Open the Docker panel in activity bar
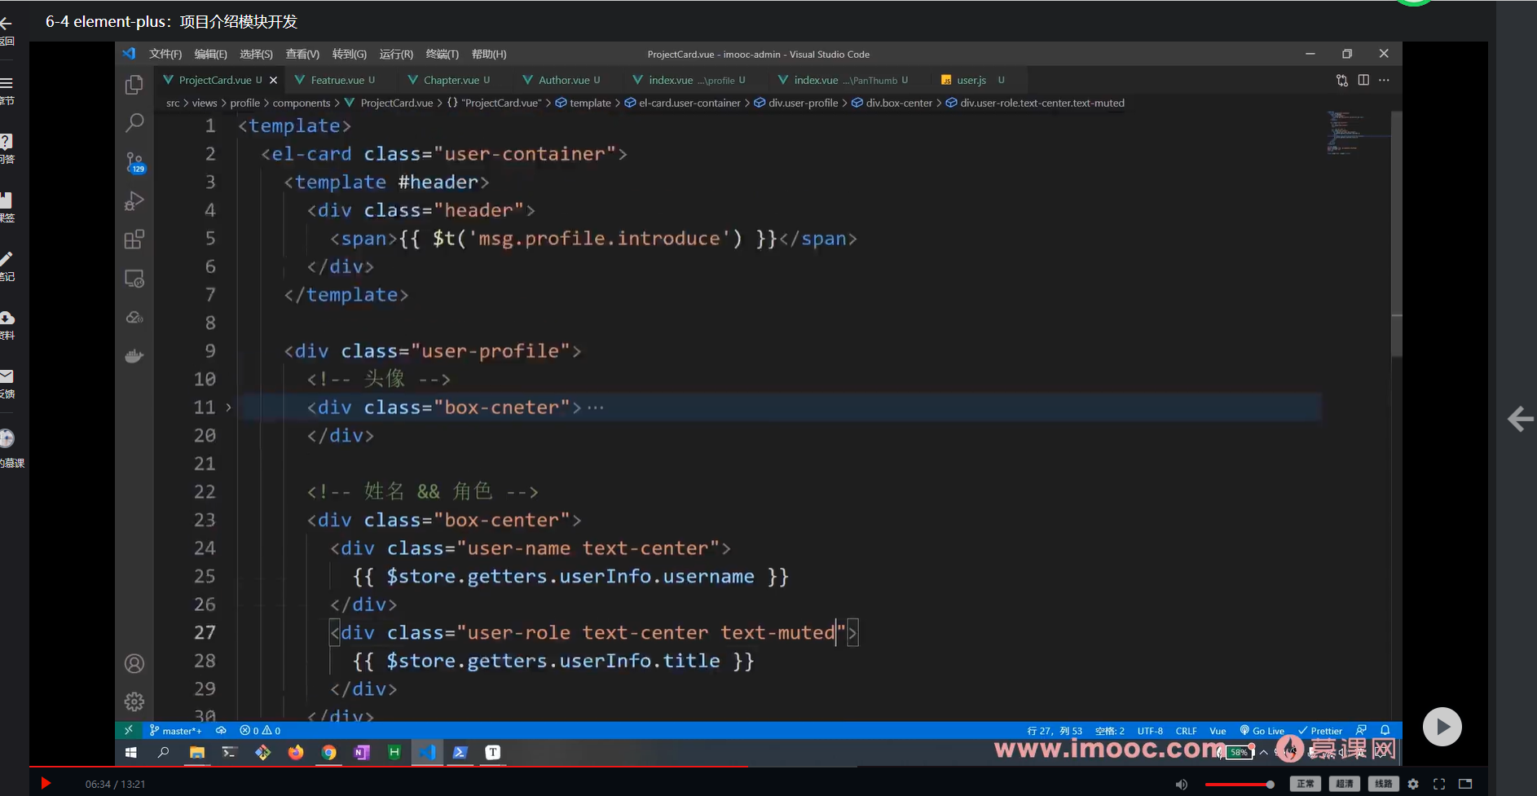Screen dimensions: 1537x796 pyautogui.click(x=134, y=356)
